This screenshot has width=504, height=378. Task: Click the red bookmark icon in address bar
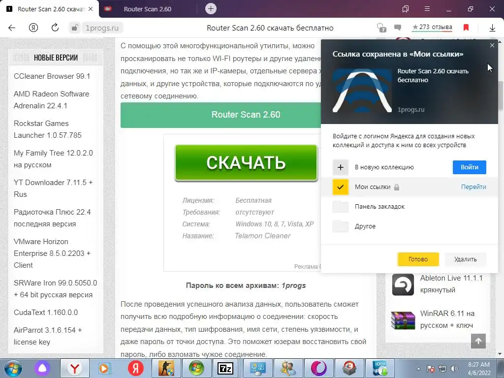click(x=466, y=28)
